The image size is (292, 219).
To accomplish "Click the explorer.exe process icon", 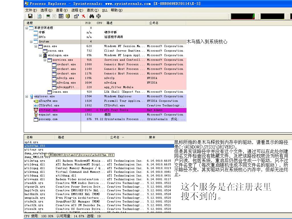I will [31, 96].
